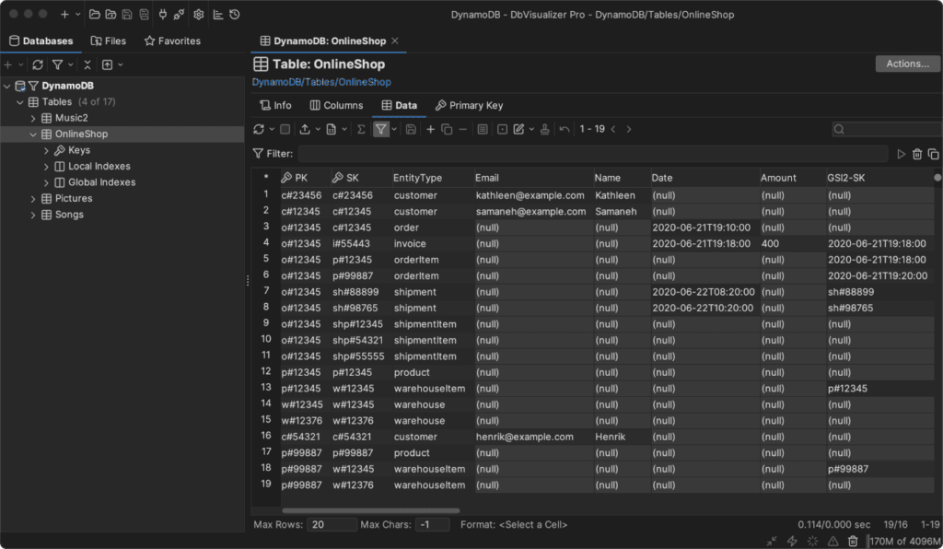The height and width of the screenshot is (549, 943).
Task: Expand the Keys node under OnlineShop
Action: coord(47,150)
